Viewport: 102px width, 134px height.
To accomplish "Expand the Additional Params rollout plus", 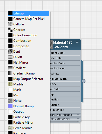I will coord(78,115).
